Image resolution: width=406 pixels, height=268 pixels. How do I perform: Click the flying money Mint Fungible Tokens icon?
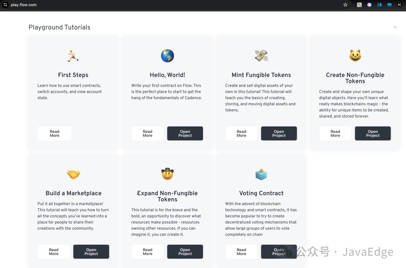pos(261,56)
